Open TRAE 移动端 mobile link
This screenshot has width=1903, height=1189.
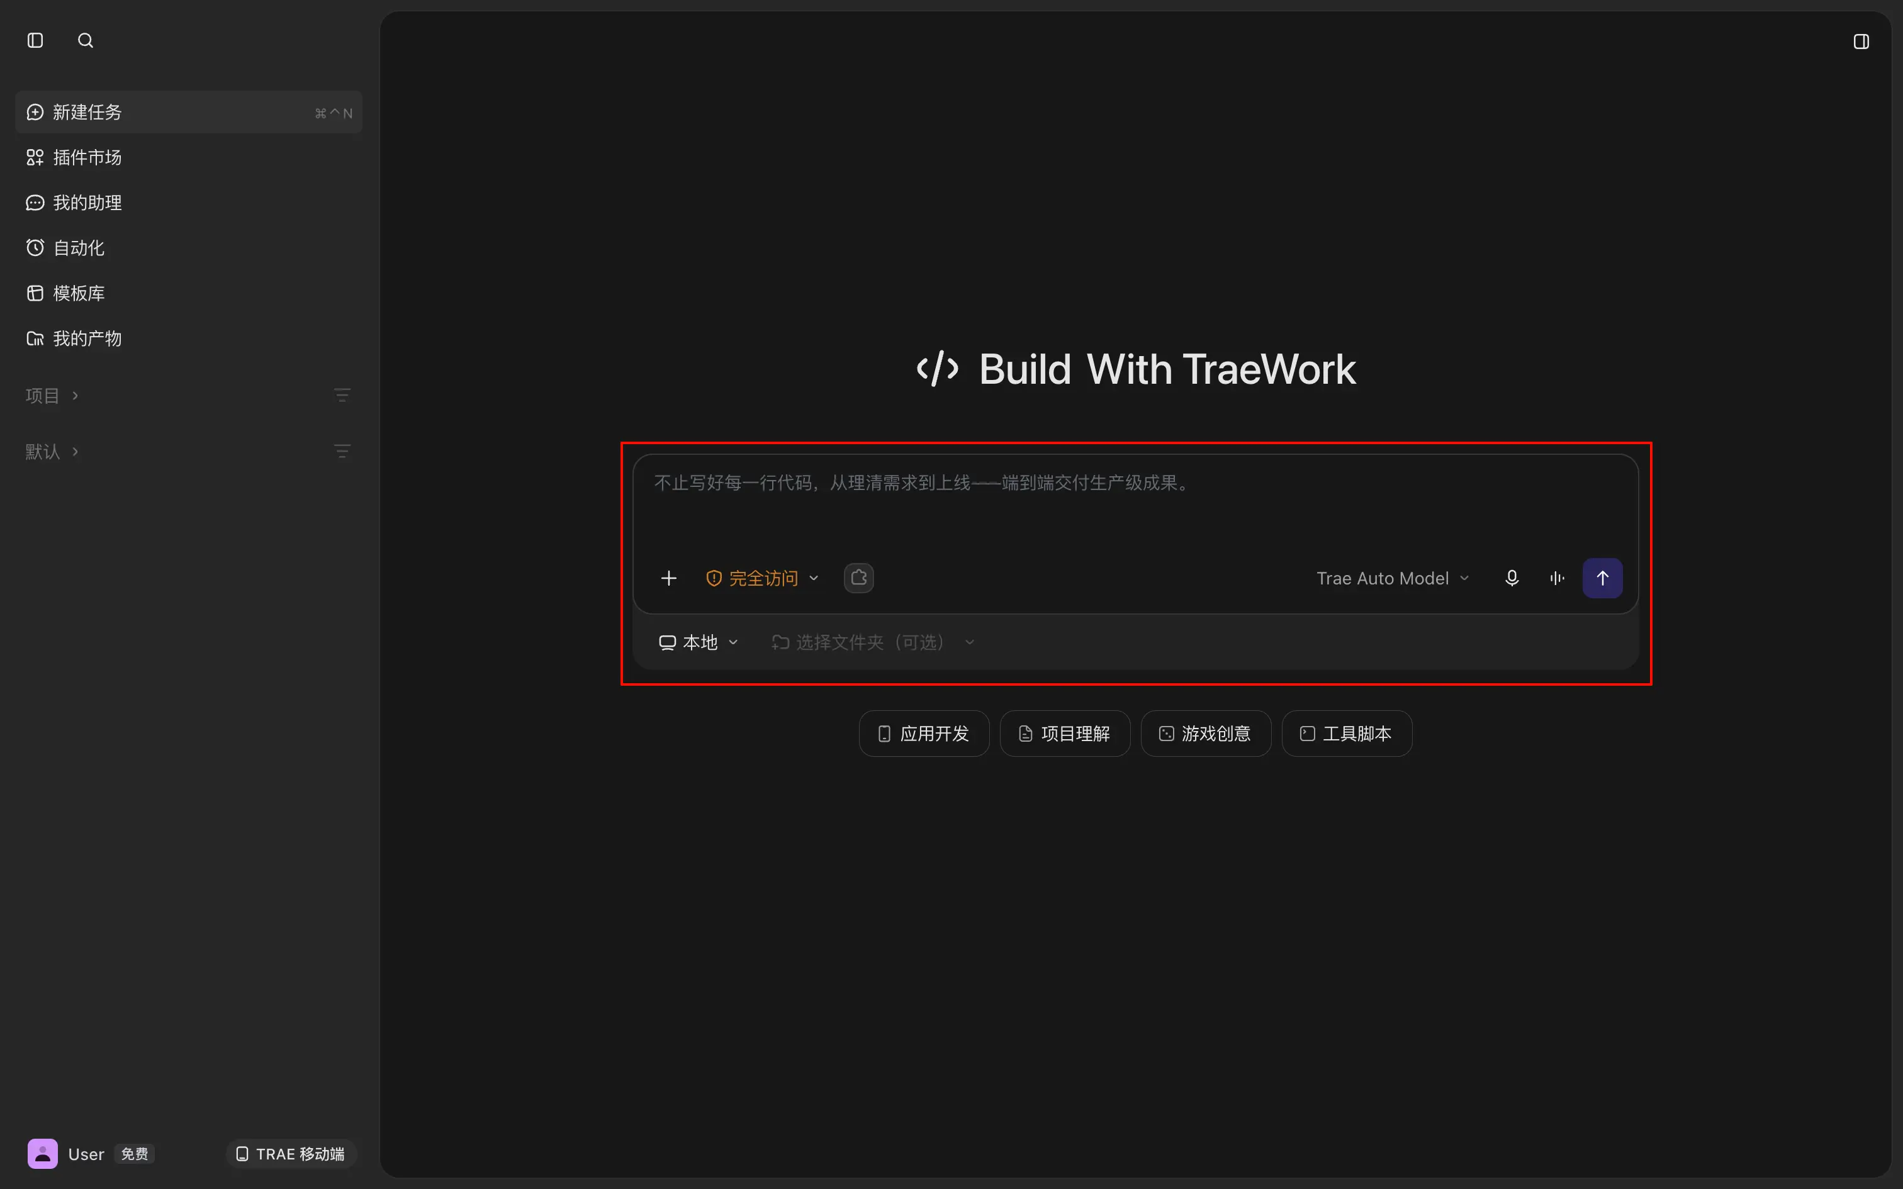click(291, 1154)
